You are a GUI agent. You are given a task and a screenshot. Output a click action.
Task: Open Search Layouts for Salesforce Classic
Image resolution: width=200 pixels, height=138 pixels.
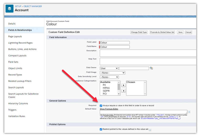click(x=23, y=95)
